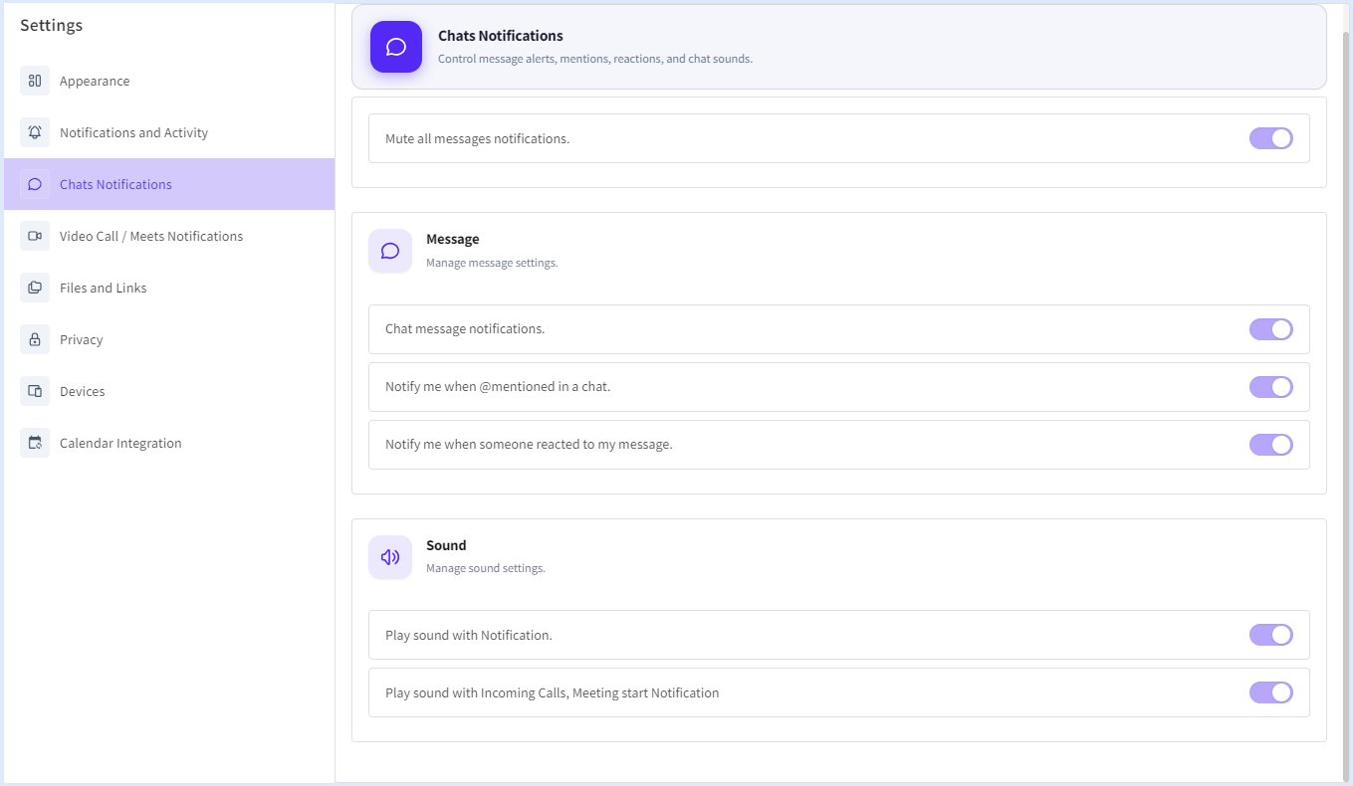This screenshot has width=1353, height=786.
Task: Click 'Play sound with Incoming Calls' label
Action: tap(553, 692)
